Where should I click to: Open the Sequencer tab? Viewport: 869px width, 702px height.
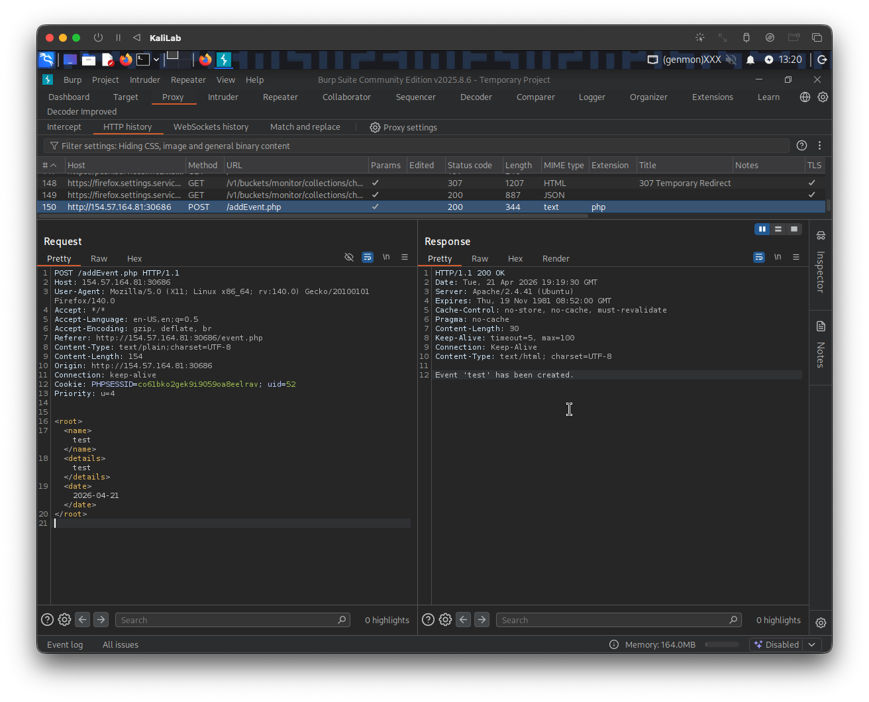coord(416,97)
